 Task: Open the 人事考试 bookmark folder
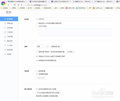click(12, 8)
